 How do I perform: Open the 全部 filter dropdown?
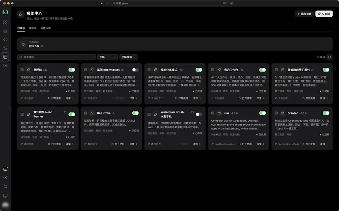click(x=108, y=57)
